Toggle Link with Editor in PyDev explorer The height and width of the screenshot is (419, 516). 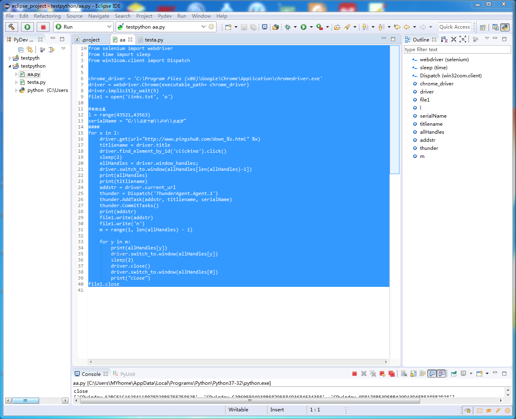pos(30,50)
